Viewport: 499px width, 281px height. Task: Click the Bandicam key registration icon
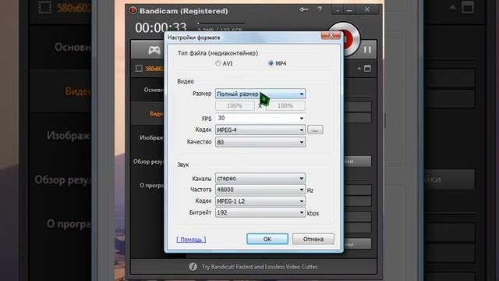coord(304,10)
